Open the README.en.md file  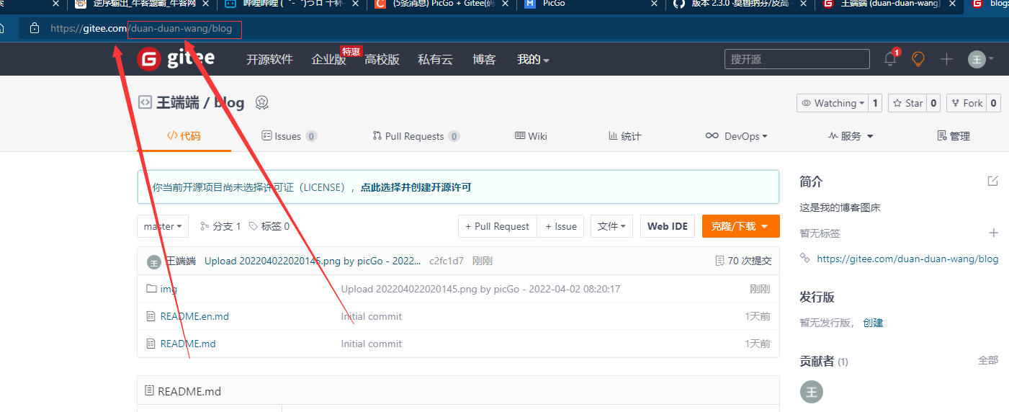pos(194,316)
